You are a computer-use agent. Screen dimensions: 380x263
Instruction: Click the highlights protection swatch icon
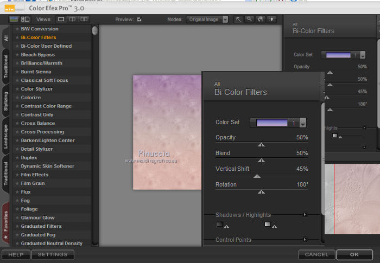[268, 224]
